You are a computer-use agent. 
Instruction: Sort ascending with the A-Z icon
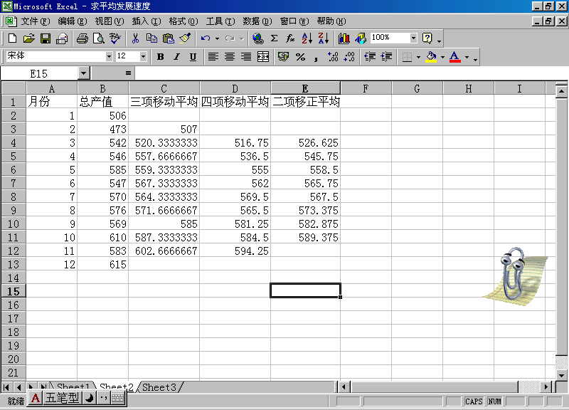coord(307,38)
